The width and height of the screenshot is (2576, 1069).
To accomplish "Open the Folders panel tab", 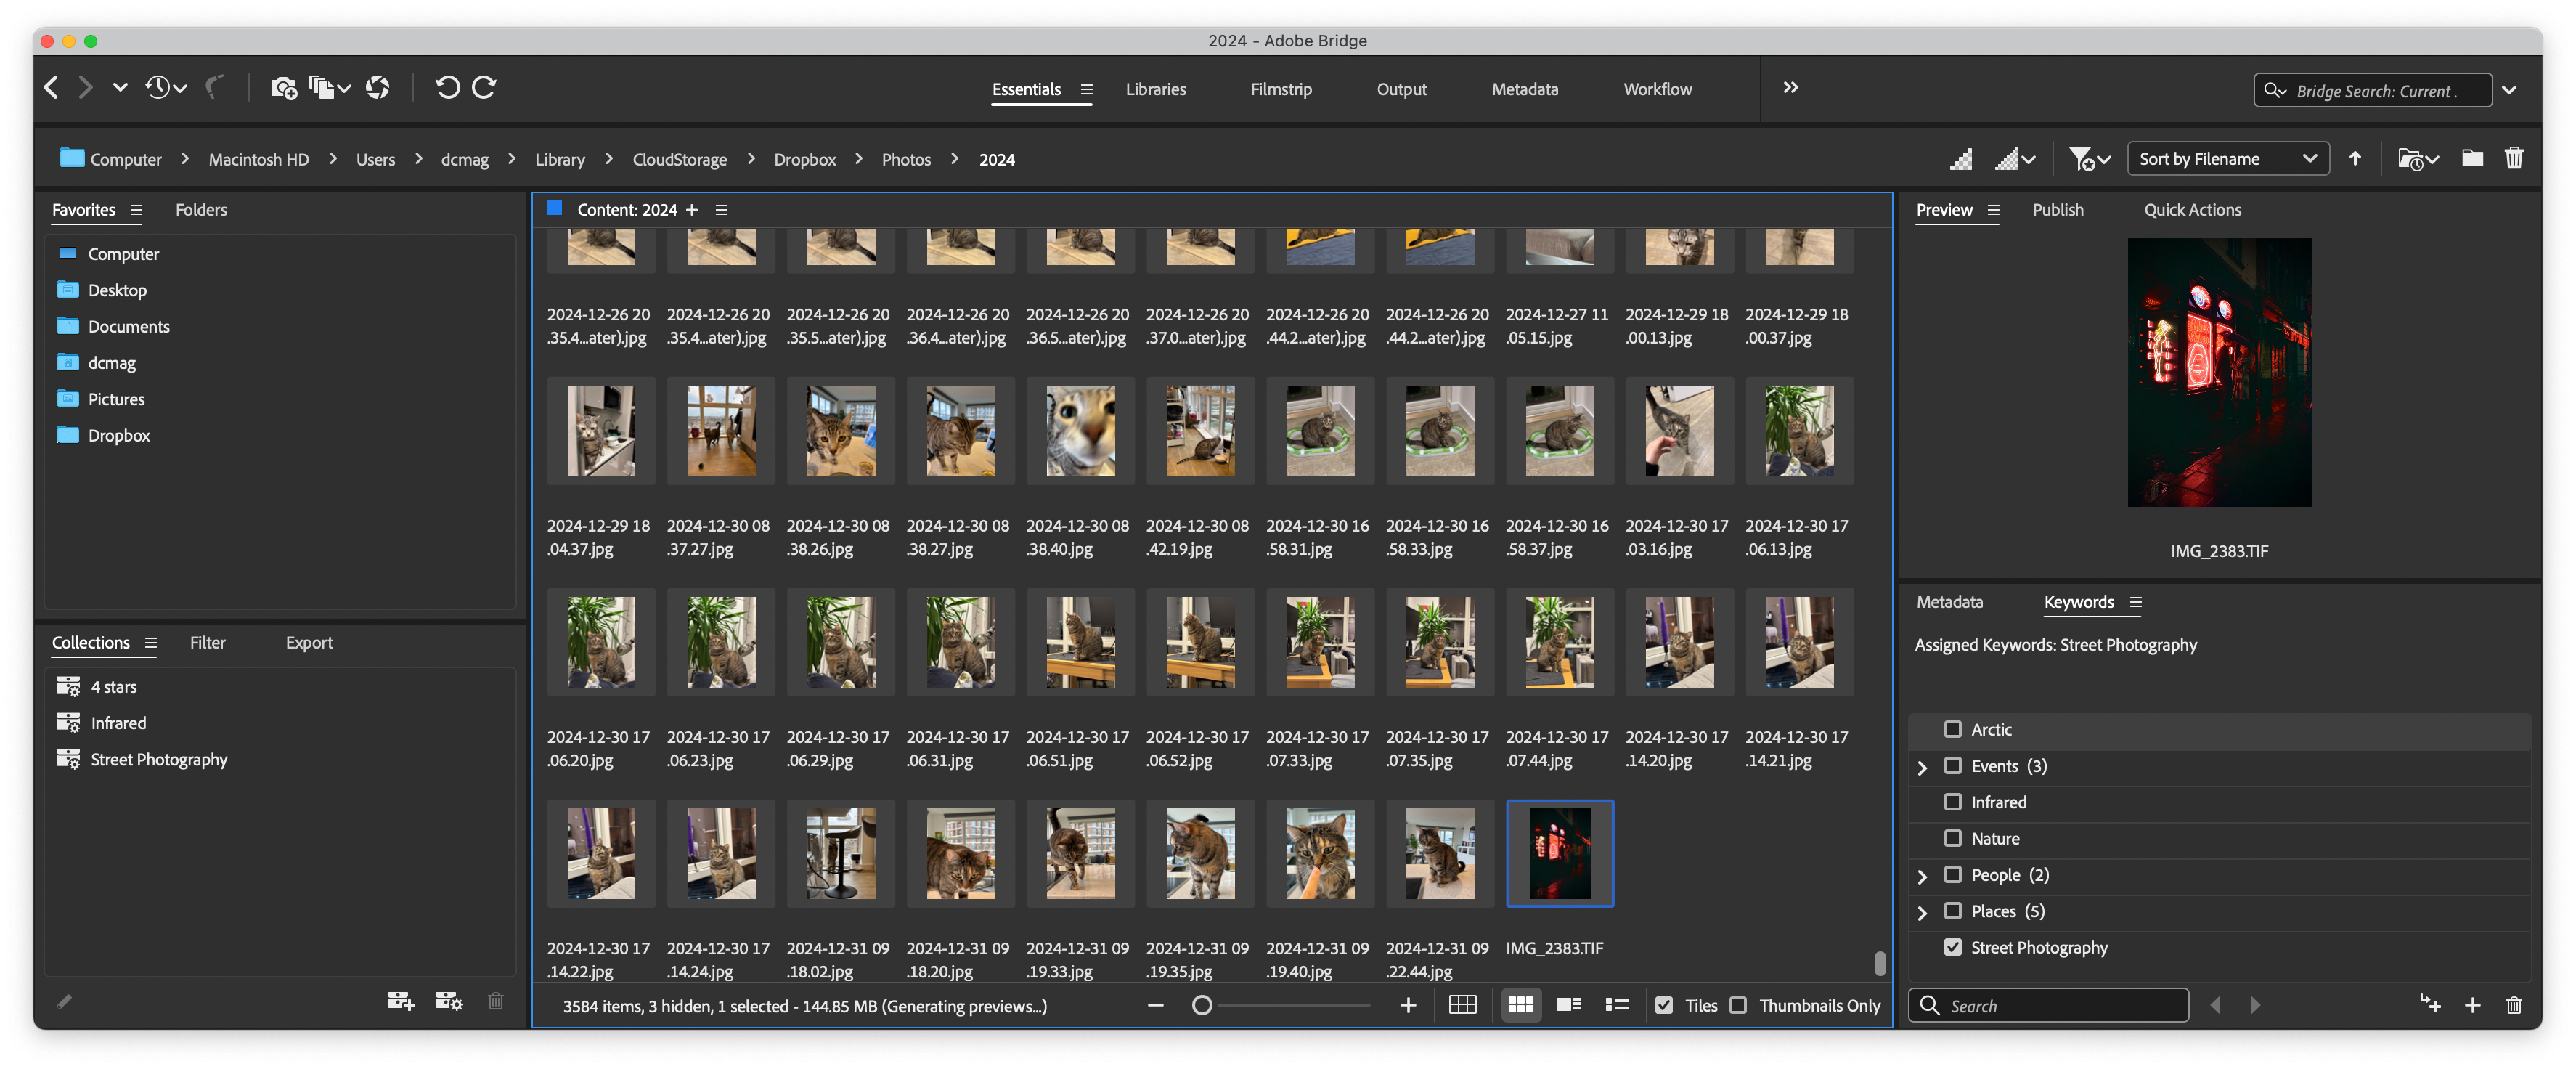I will click(201, 210).
